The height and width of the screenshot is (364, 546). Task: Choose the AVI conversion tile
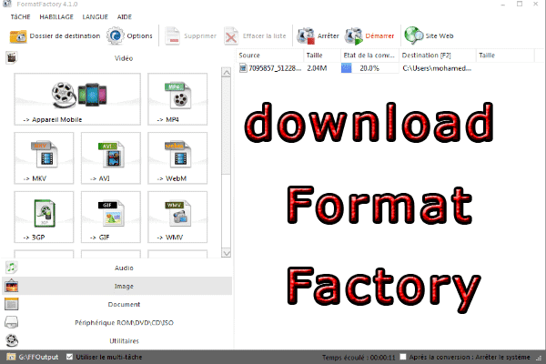tap(111, 157)
